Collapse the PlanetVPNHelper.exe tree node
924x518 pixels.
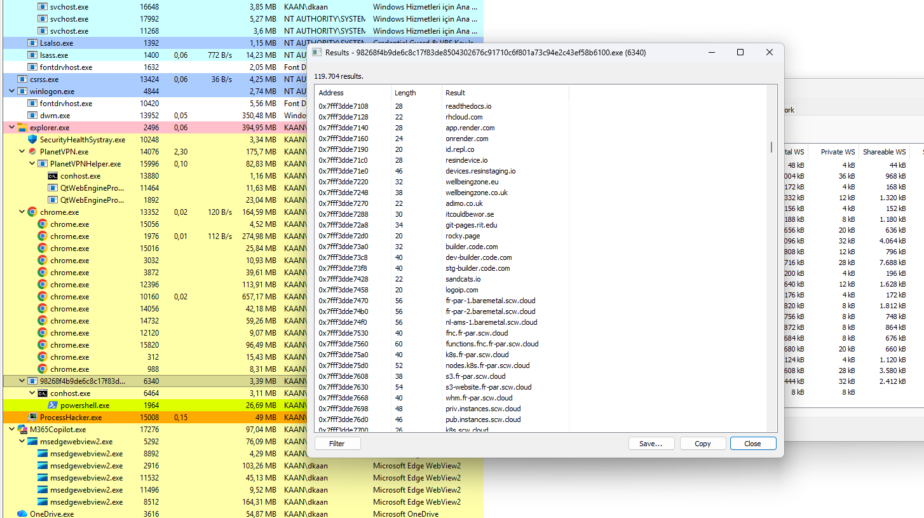[x=32, y=163]
